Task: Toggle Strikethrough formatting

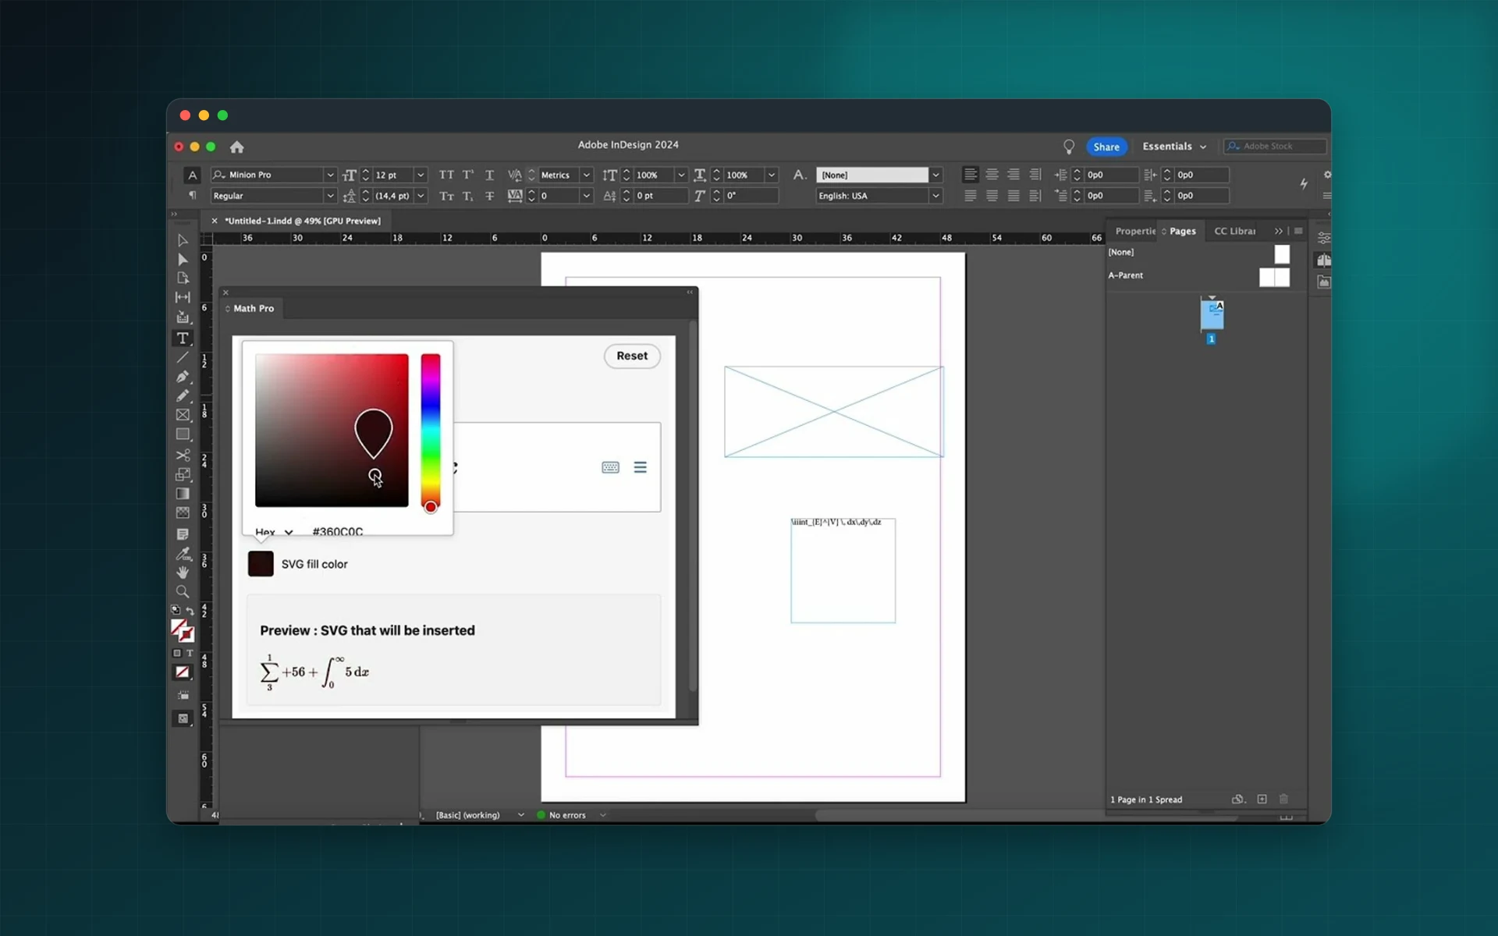Action: click(x=489, y=196)
